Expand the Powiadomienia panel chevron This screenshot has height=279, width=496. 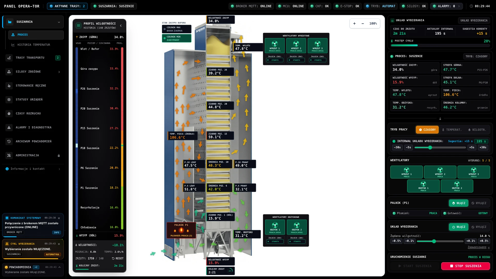tap(59, 267)
